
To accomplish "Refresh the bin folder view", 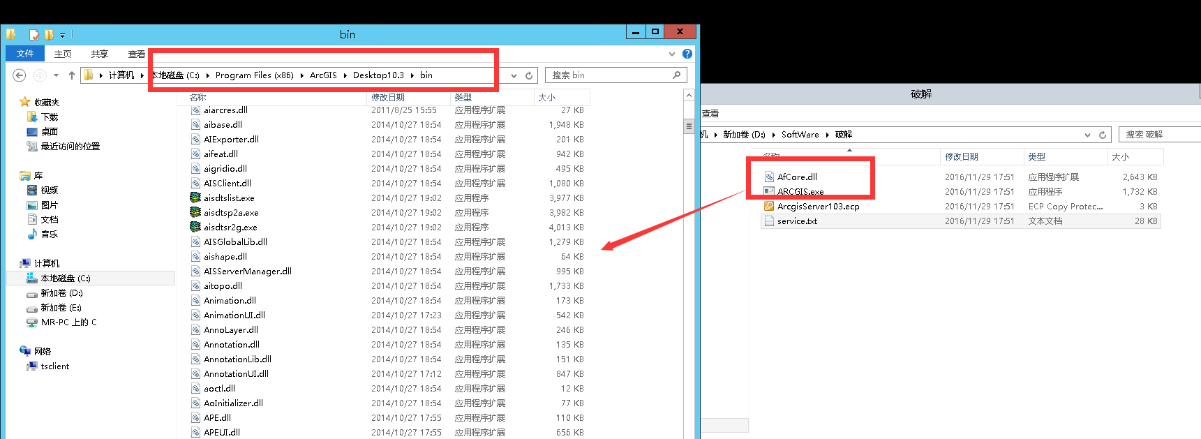I will point(529,75).
